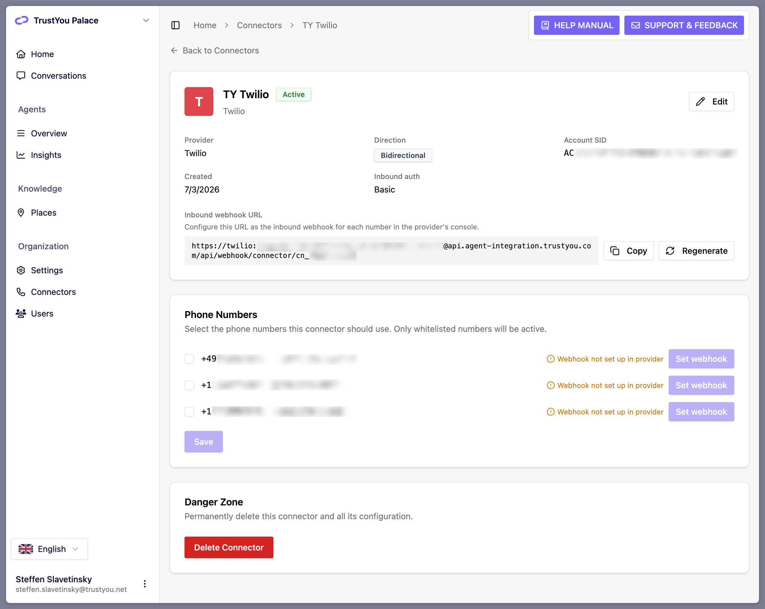The image size is (765, 609).
Task: Click the Conversations speech bubble icon
Action: (21, 76)
